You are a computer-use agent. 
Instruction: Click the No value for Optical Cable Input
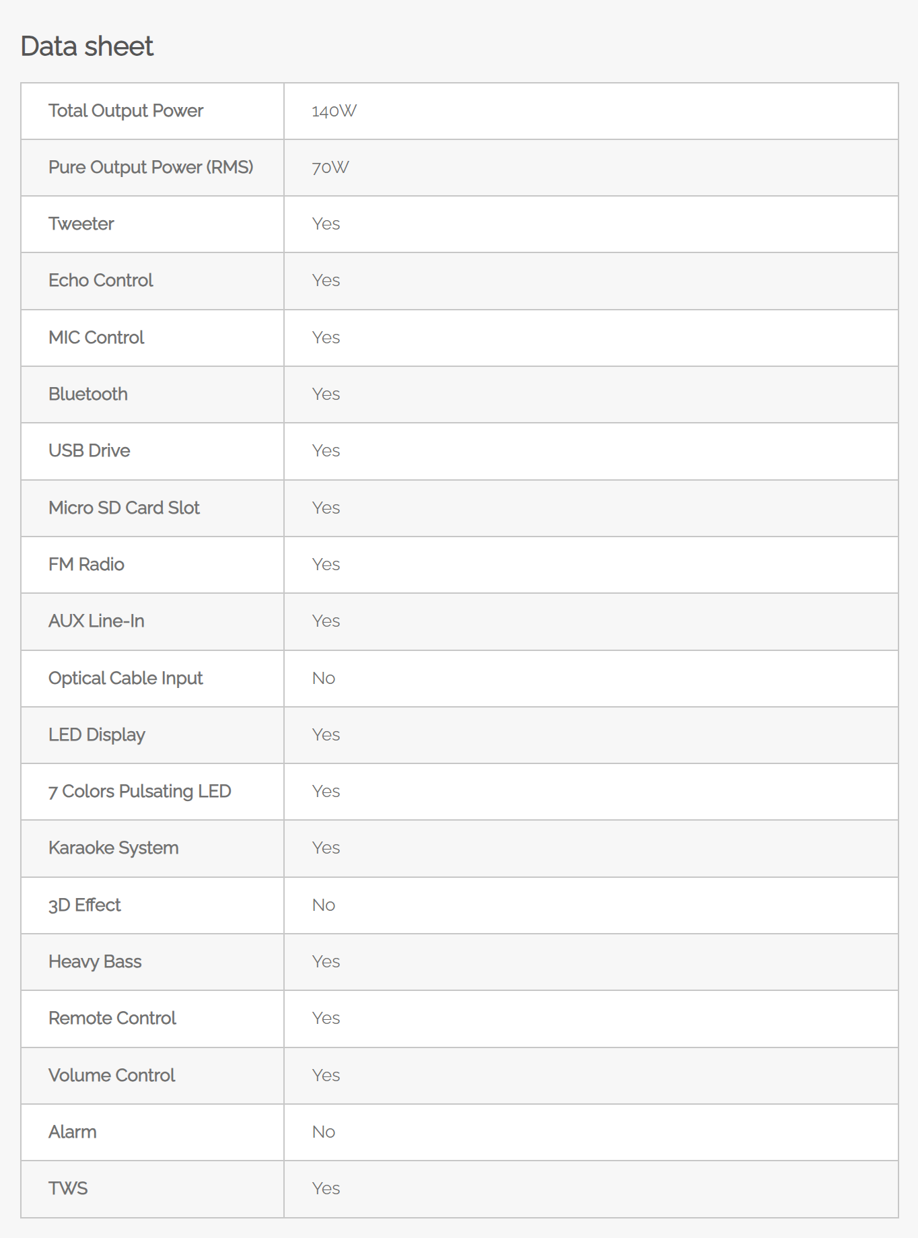click(x=324, y=678)
